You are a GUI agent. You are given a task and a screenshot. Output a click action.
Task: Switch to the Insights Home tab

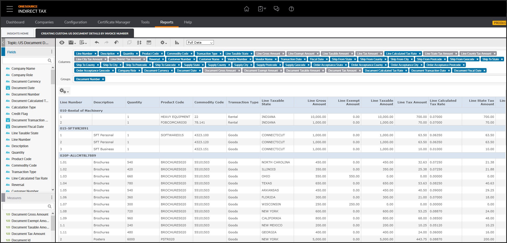coord(18,33)
